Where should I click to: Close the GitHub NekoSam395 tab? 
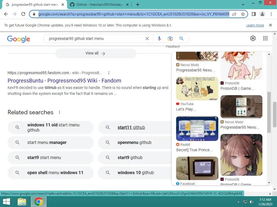pyautogui.click(x=127, y=5)
